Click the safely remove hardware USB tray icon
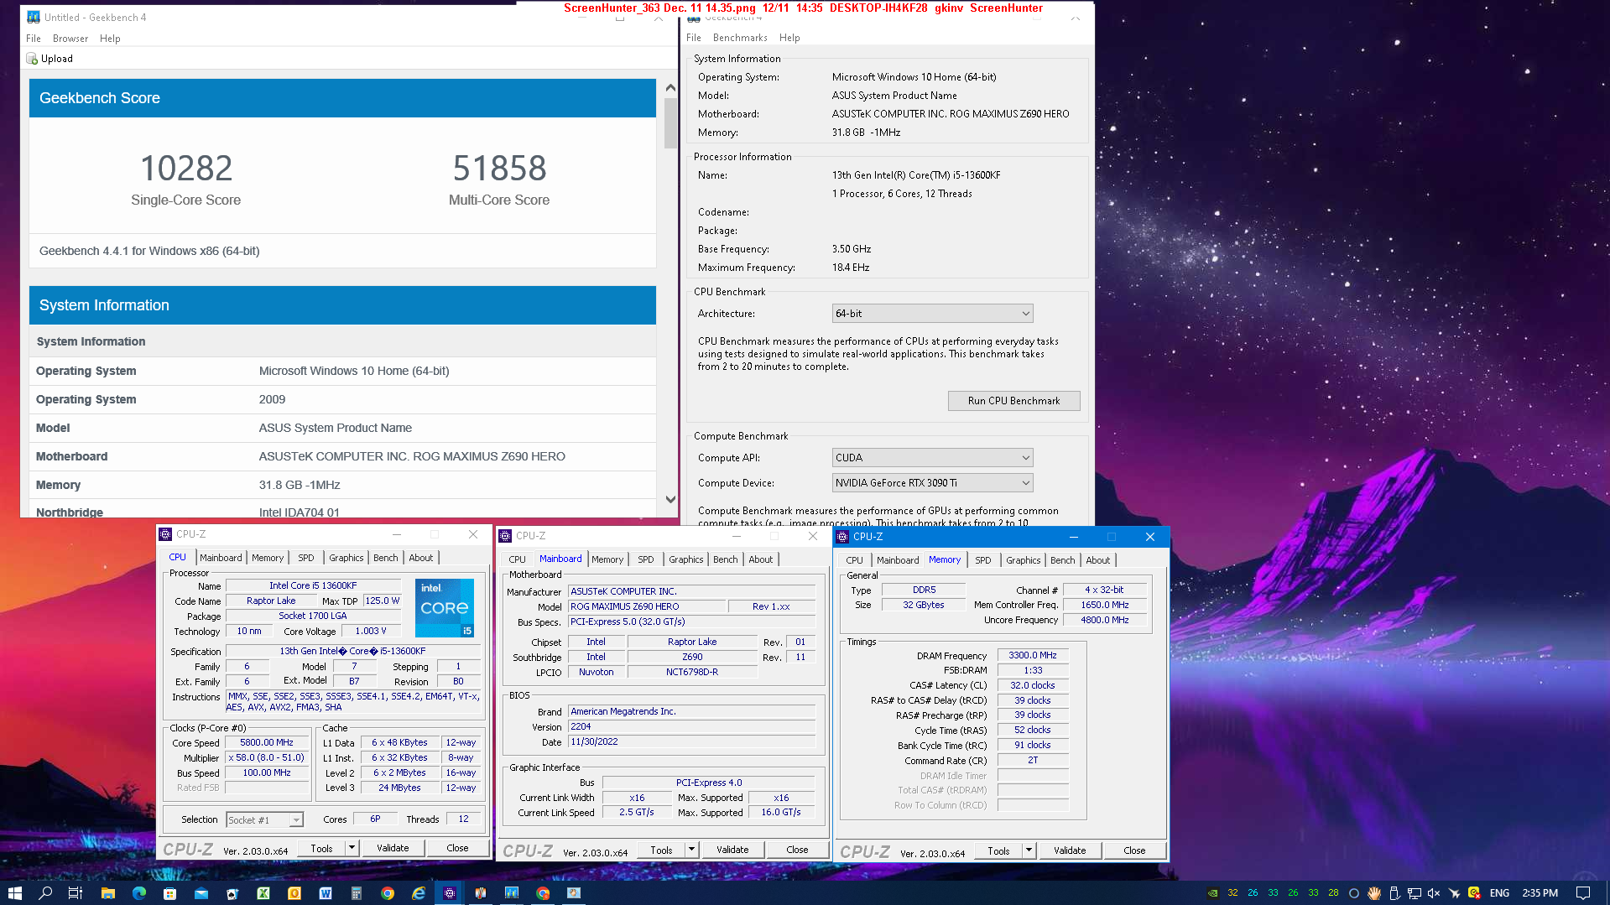The height and width of the screenshot is (905, 1610). pyautogui.click(x=1394, y=893)
